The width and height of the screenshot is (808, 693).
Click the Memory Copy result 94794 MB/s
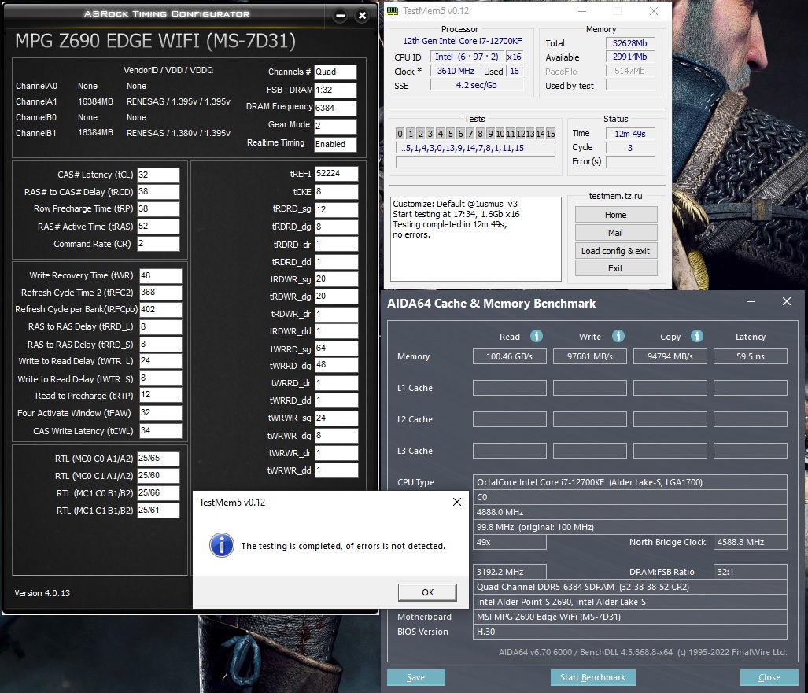point(670,356)
